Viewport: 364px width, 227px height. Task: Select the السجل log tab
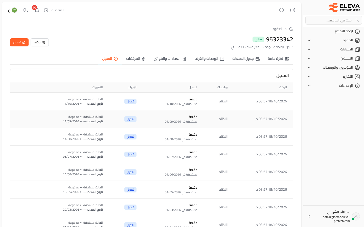click(110, 59)
